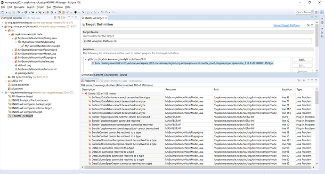This screenshot has width=325, height=174.
Task: Open the Project menu
Action: tap(41, 7)
